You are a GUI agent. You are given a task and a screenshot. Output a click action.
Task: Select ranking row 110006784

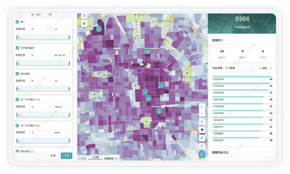242,112
